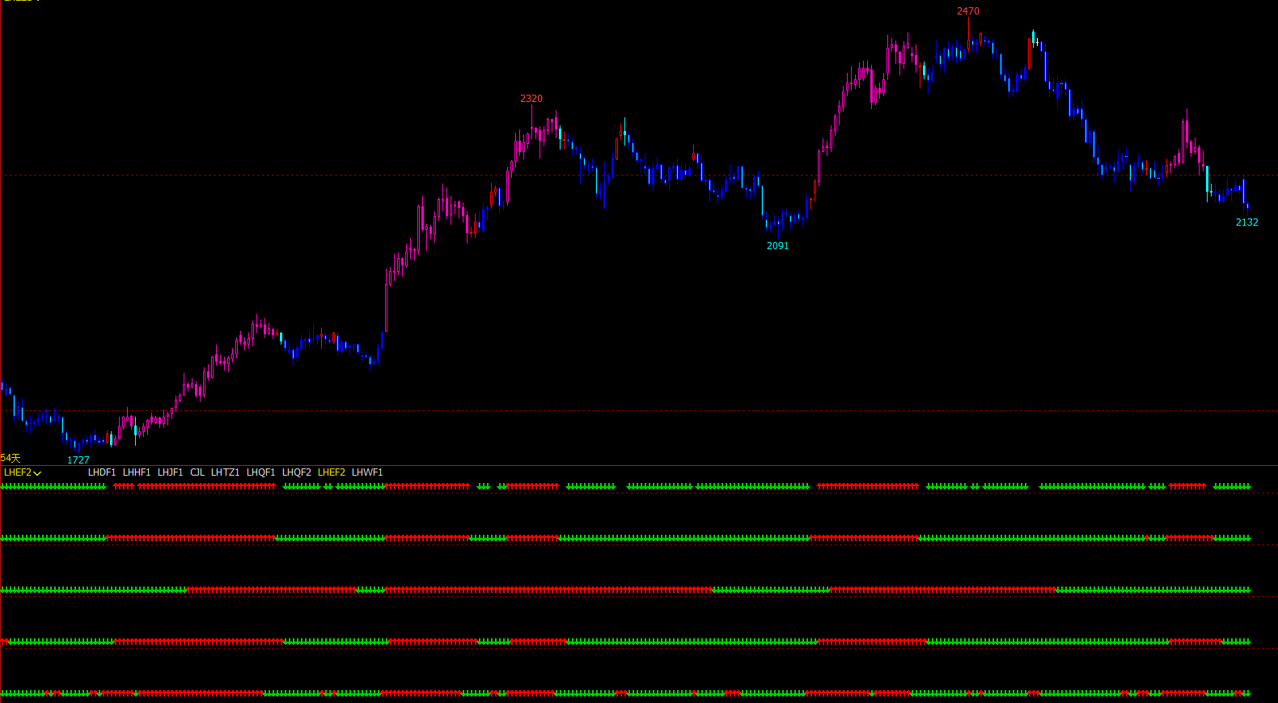Image resolution: width=1278 pixels, height=703 pixels.
Task: Select the LHQF1 indicator tab
Action: coord(260,472)
